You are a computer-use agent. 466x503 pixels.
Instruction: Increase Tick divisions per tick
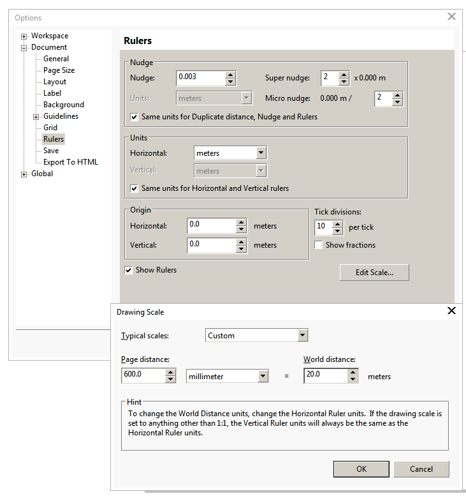coord(337,224)
